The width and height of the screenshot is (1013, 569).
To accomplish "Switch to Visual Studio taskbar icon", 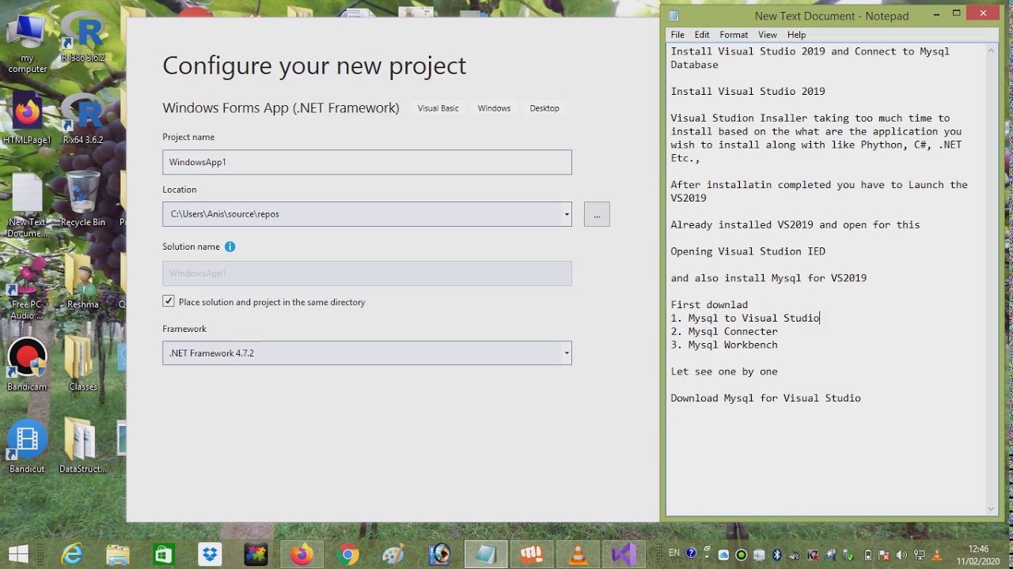I will (624, 555).
